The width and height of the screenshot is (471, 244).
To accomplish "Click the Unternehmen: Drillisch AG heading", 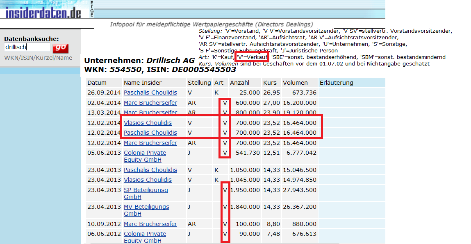I will (139, 61).
